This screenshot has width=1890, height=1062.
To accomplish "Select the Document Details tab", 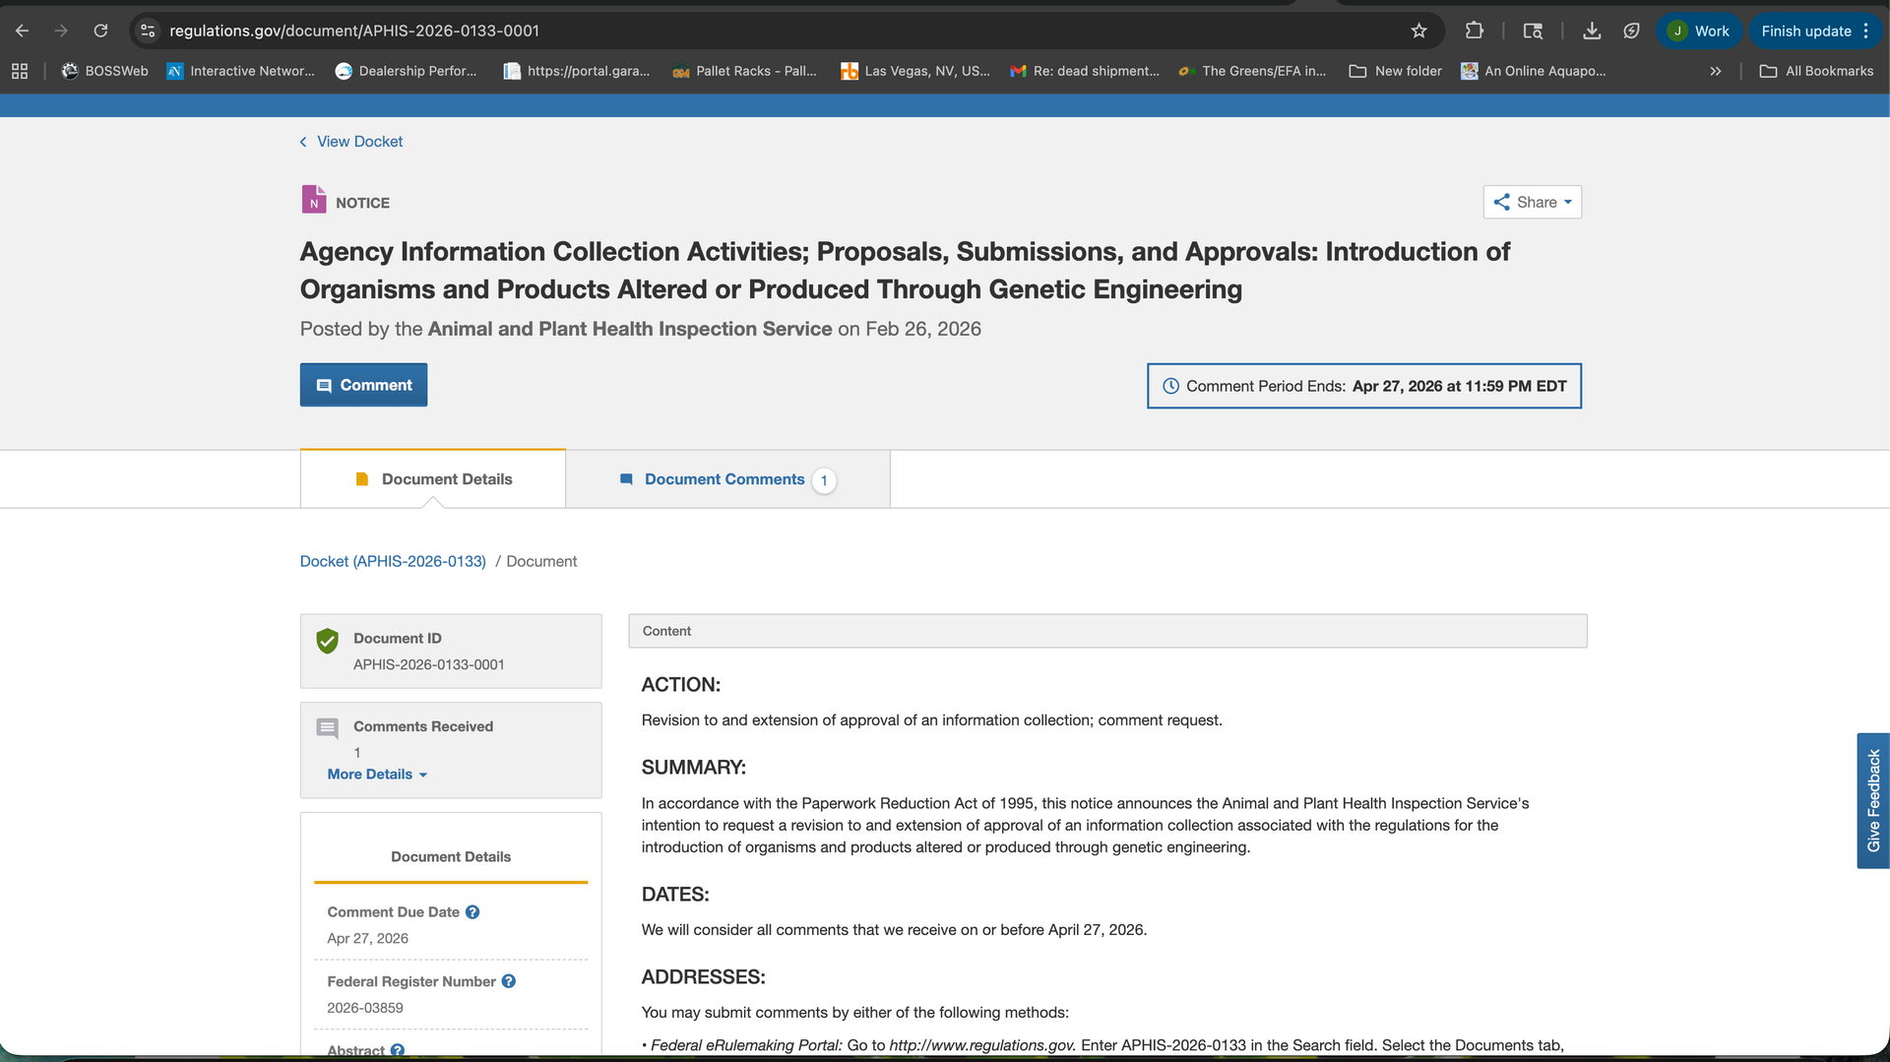I will (433, 479).
